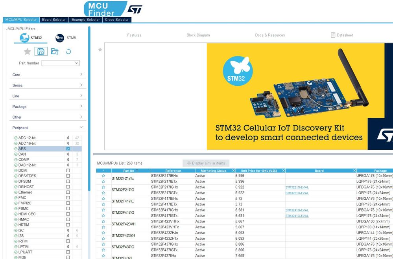The height and width of the screenshot is (259, 393).
Task: Open STM3241G-EVAL link for STM32F417IGTx
Action: click(x=297, y=216)
